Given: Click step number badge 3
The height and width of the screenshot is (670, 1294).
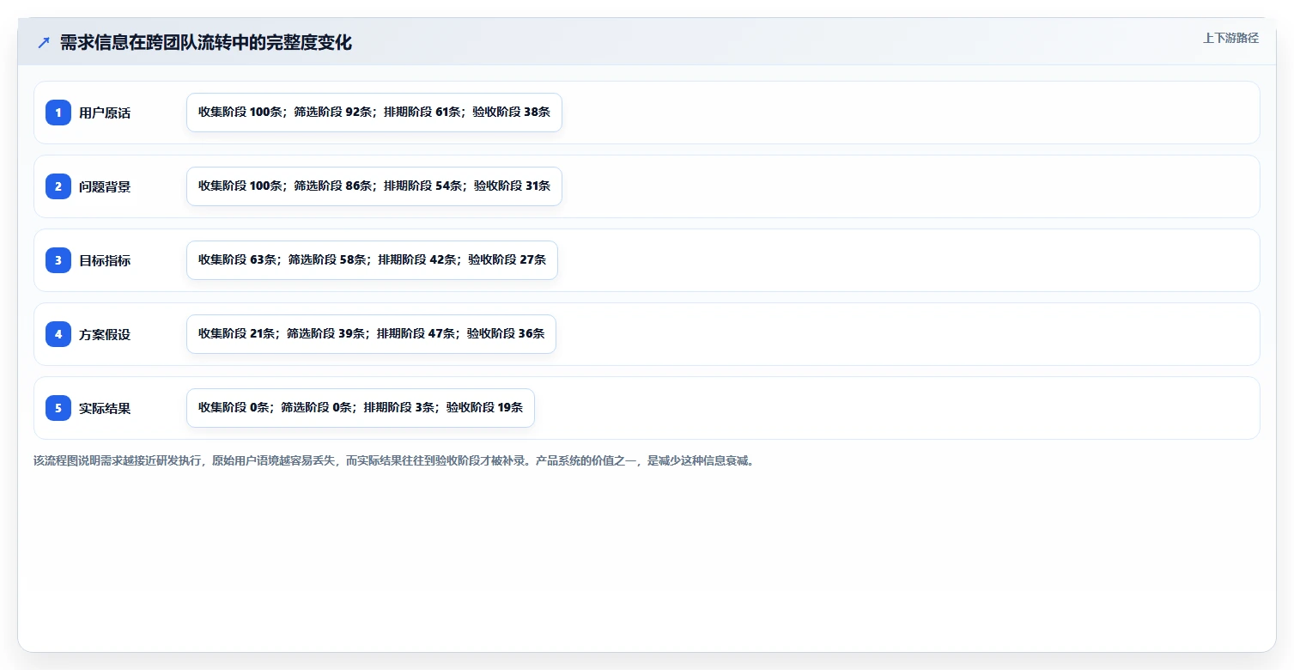Looking at the screenshot, I should pyautogui.click(x=58, y=260).
